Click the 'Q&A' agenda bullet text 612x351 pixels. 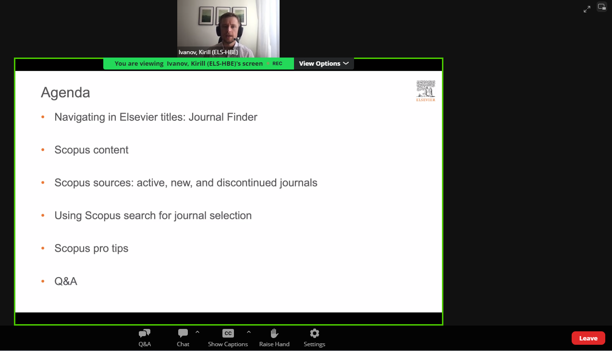coord(66,281)
